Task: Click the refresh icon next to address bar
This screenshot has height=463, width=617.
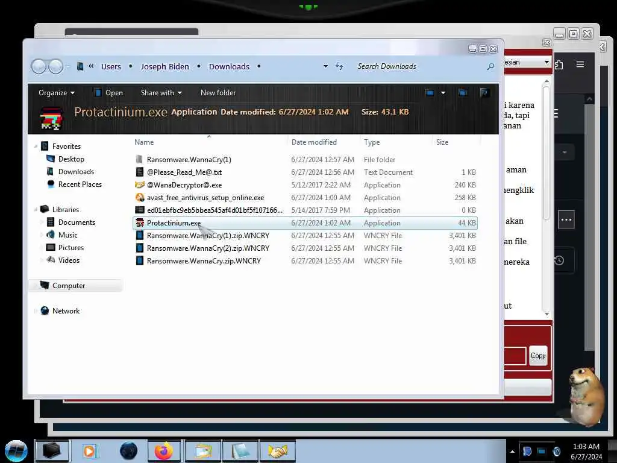Action: tap(339, 66)
